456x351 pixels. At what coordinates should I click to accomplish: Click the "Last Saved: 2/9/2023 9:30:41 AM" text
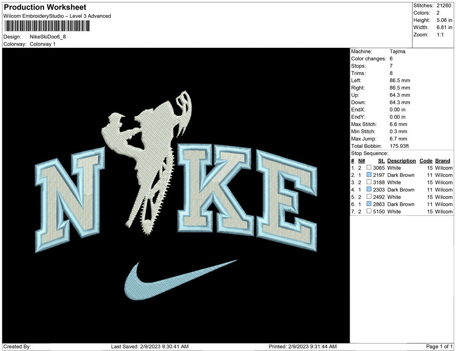pos(150,346)
